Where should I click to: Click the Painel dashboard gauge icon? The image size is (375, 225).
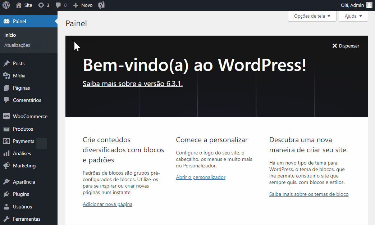(6, 21)
